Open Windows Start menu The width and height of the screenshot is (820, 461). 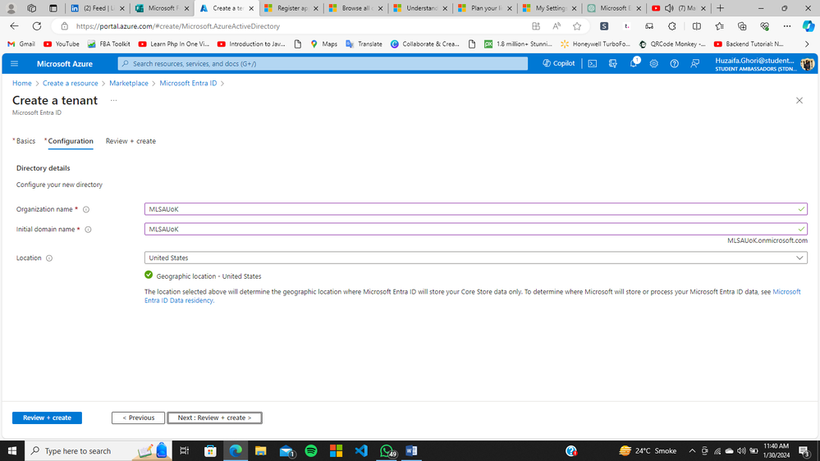[x=12, y=450]
